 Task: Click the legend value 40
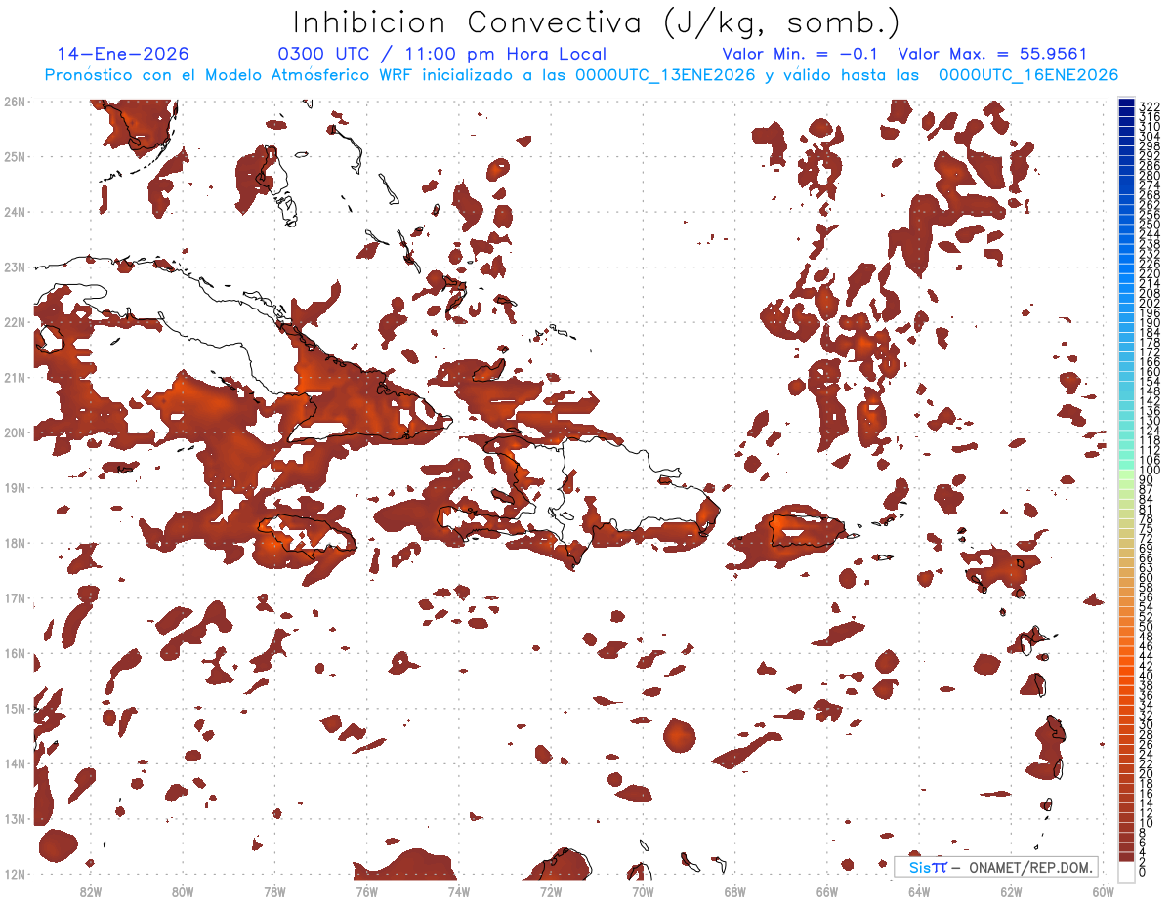tap(1146, 676)
